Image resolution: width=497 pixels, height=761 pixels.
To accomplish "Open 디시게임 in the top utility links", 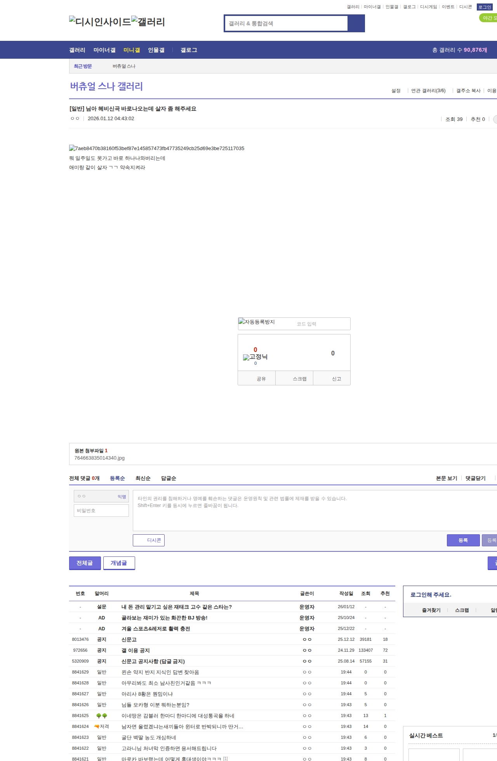I will 428,7.
